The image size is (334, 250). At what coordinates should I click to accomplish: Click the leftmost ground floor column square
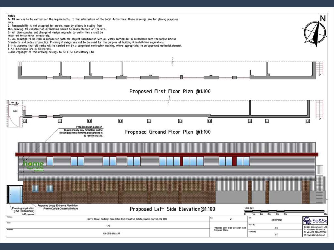25,121
